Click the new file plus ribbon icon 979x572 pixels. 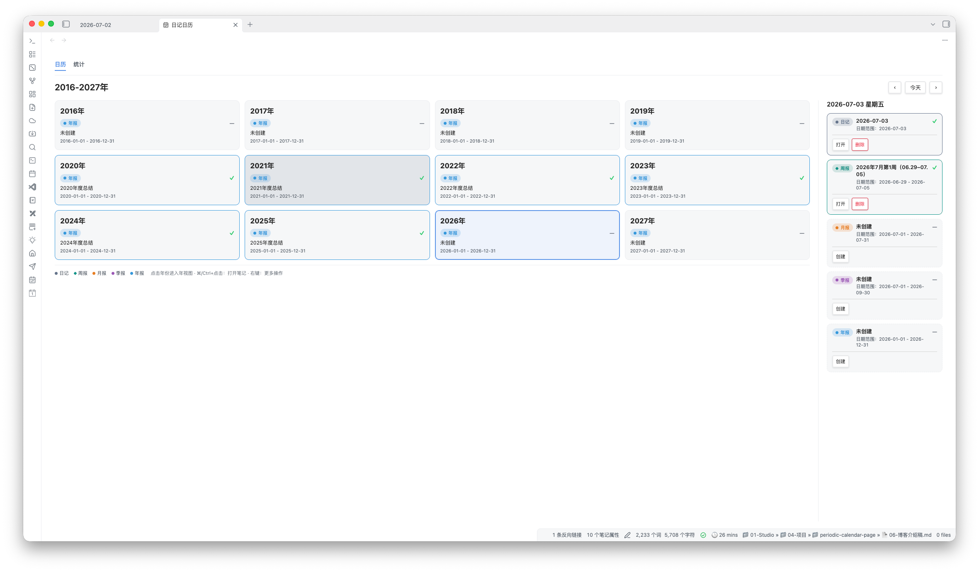coord(32,107)
